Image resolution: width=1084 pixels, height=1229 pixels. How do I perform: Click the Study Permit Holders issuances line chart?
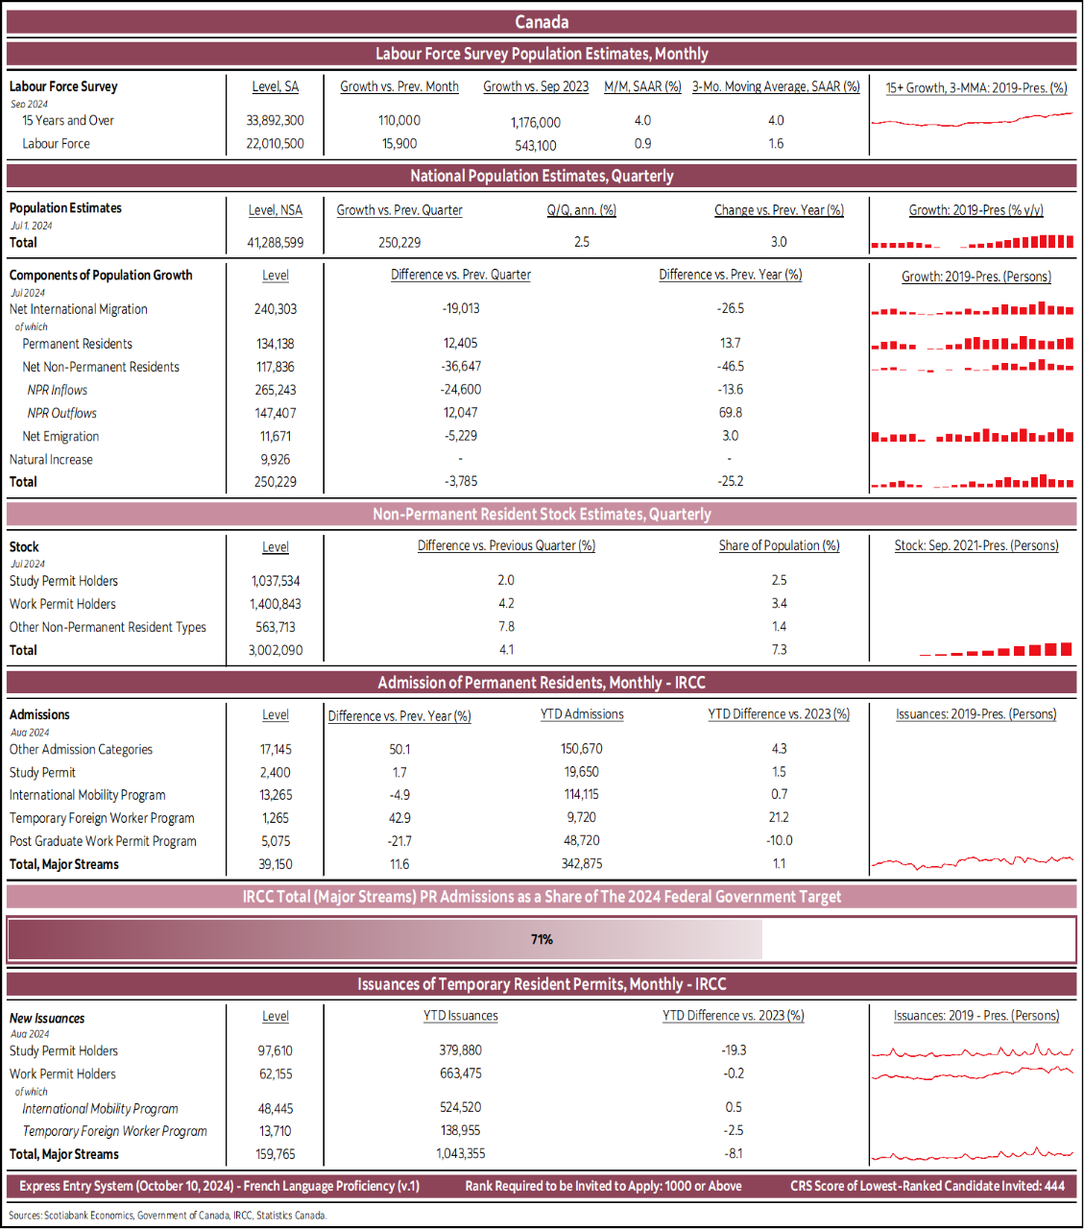tap(973, 1051)
